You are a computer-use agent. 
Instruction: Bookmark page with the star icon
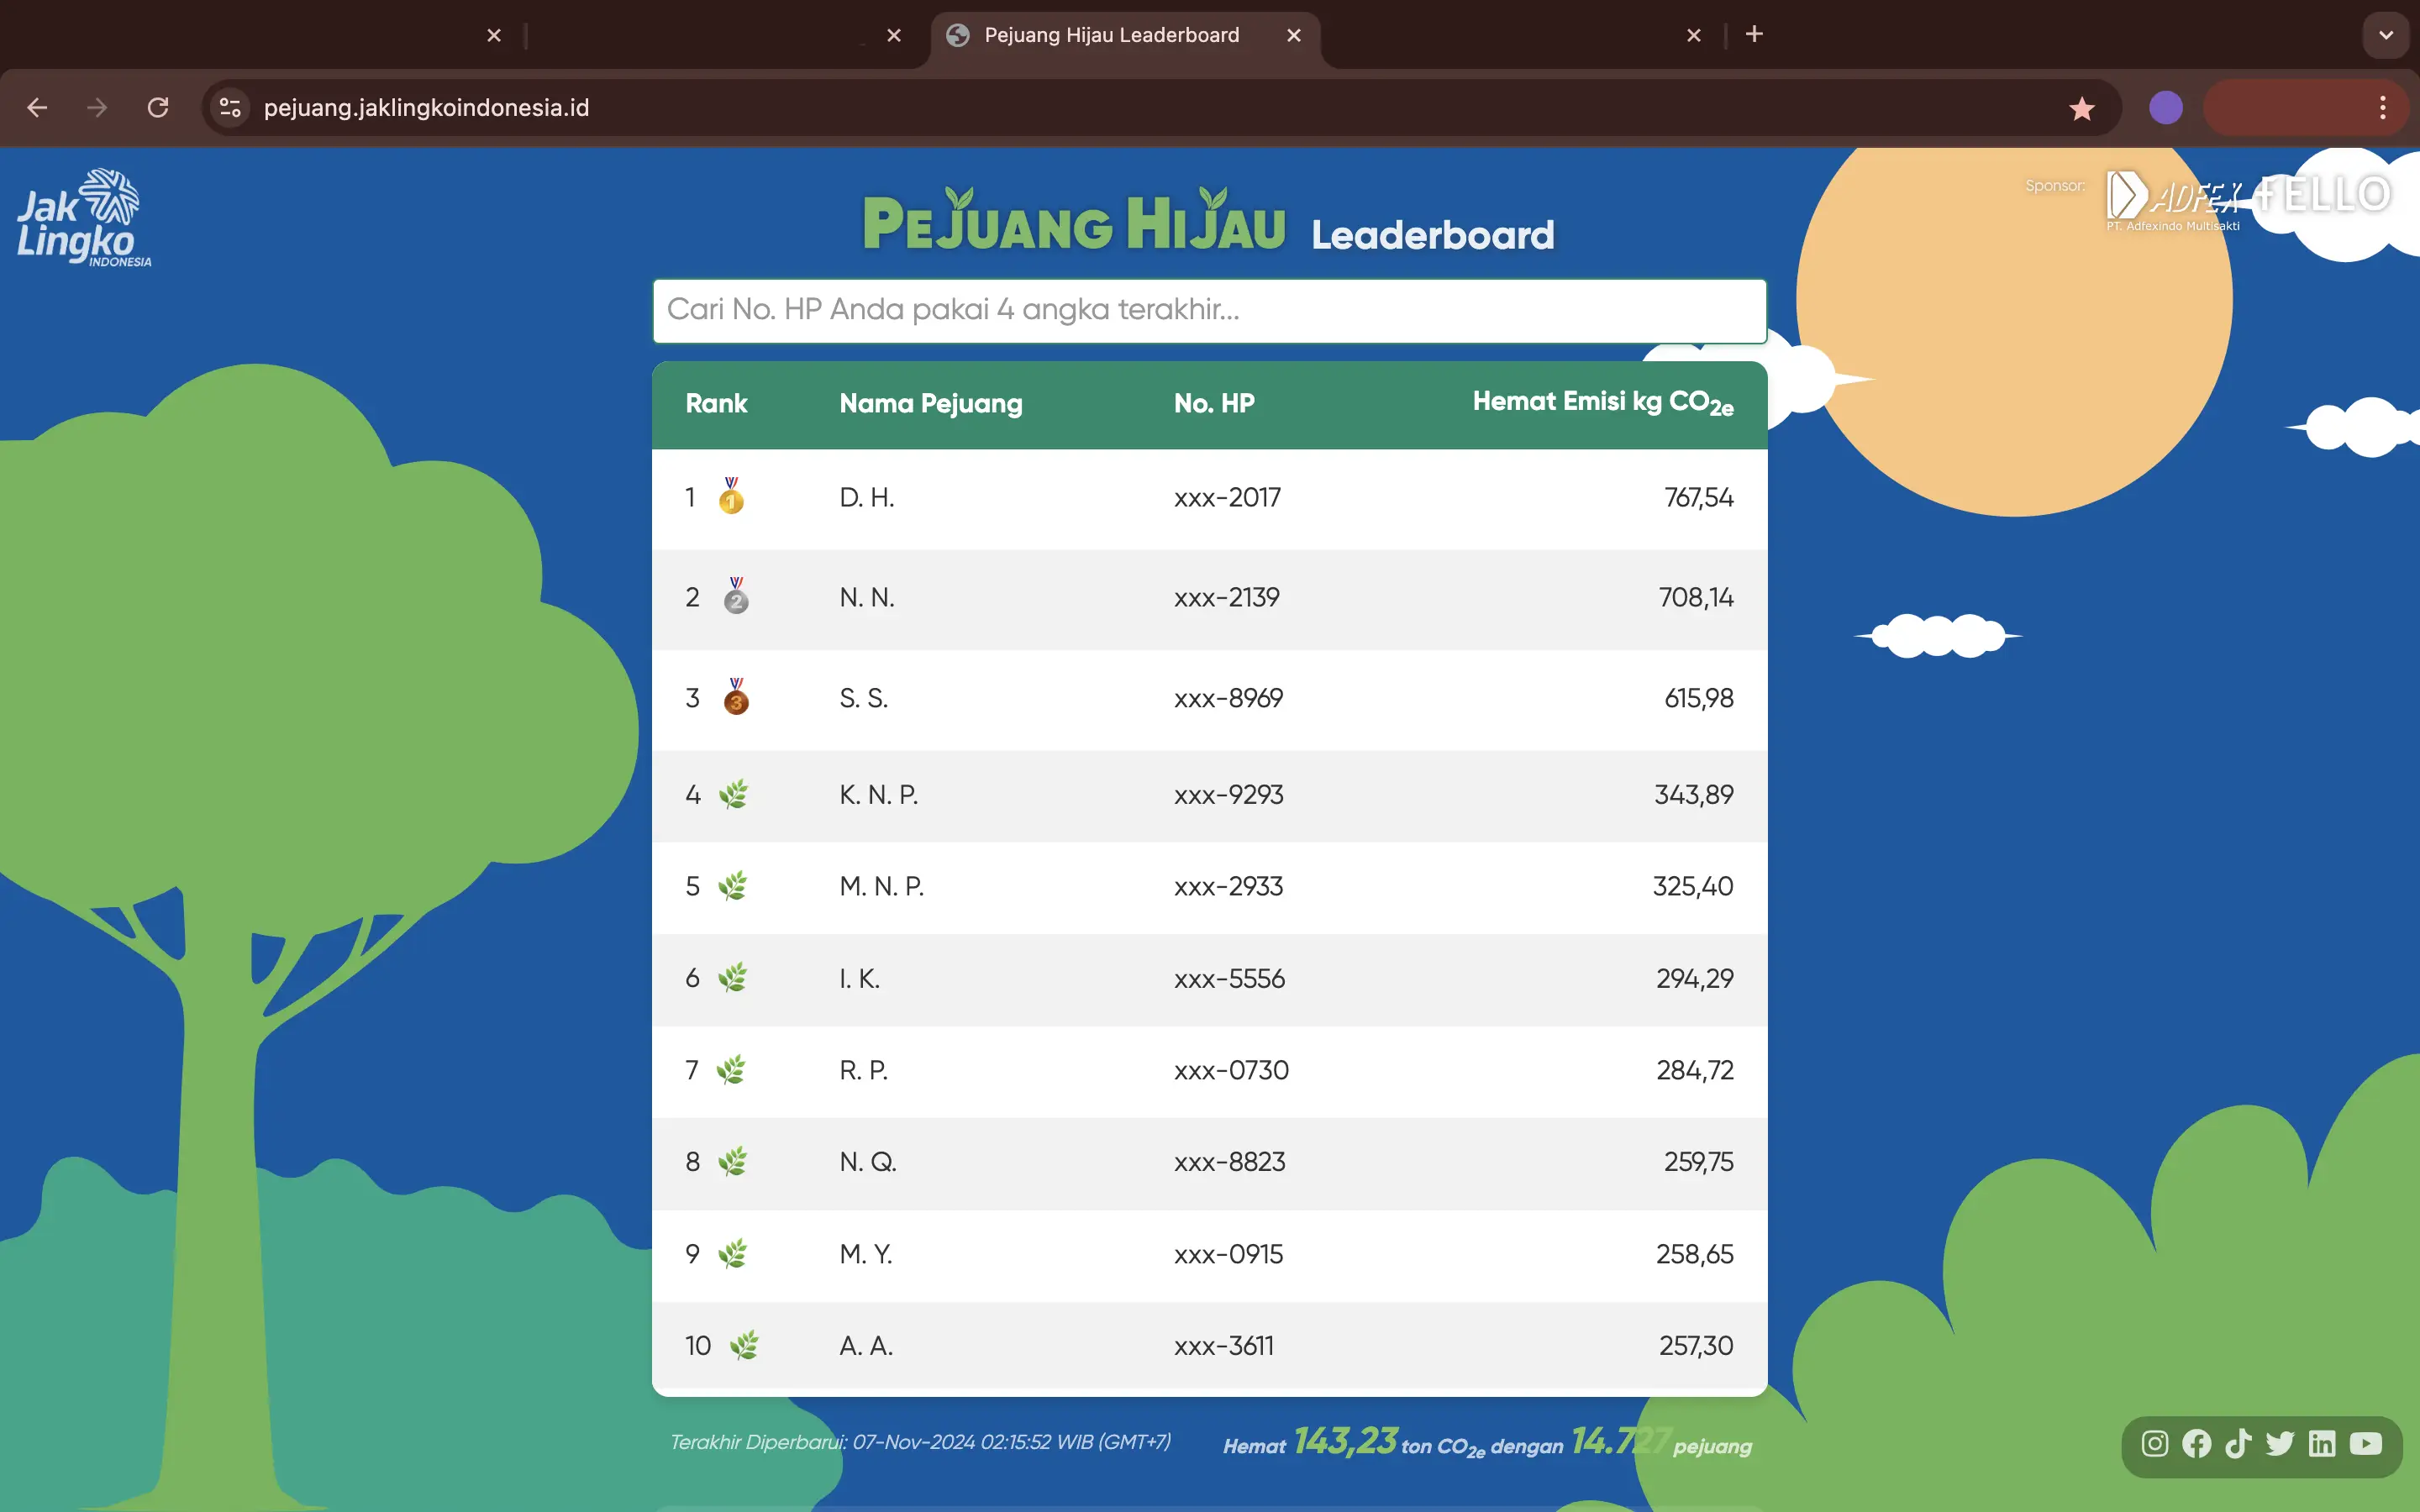[2082, 108]
